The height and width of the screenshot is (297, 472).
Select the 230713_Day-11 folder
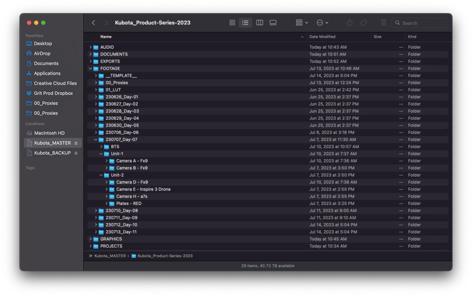point(268,232)
